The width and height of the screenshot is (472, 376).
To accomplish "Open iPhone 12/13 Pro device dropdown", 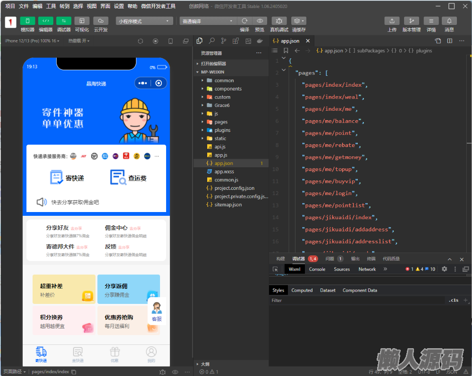I will pos(32,41).
